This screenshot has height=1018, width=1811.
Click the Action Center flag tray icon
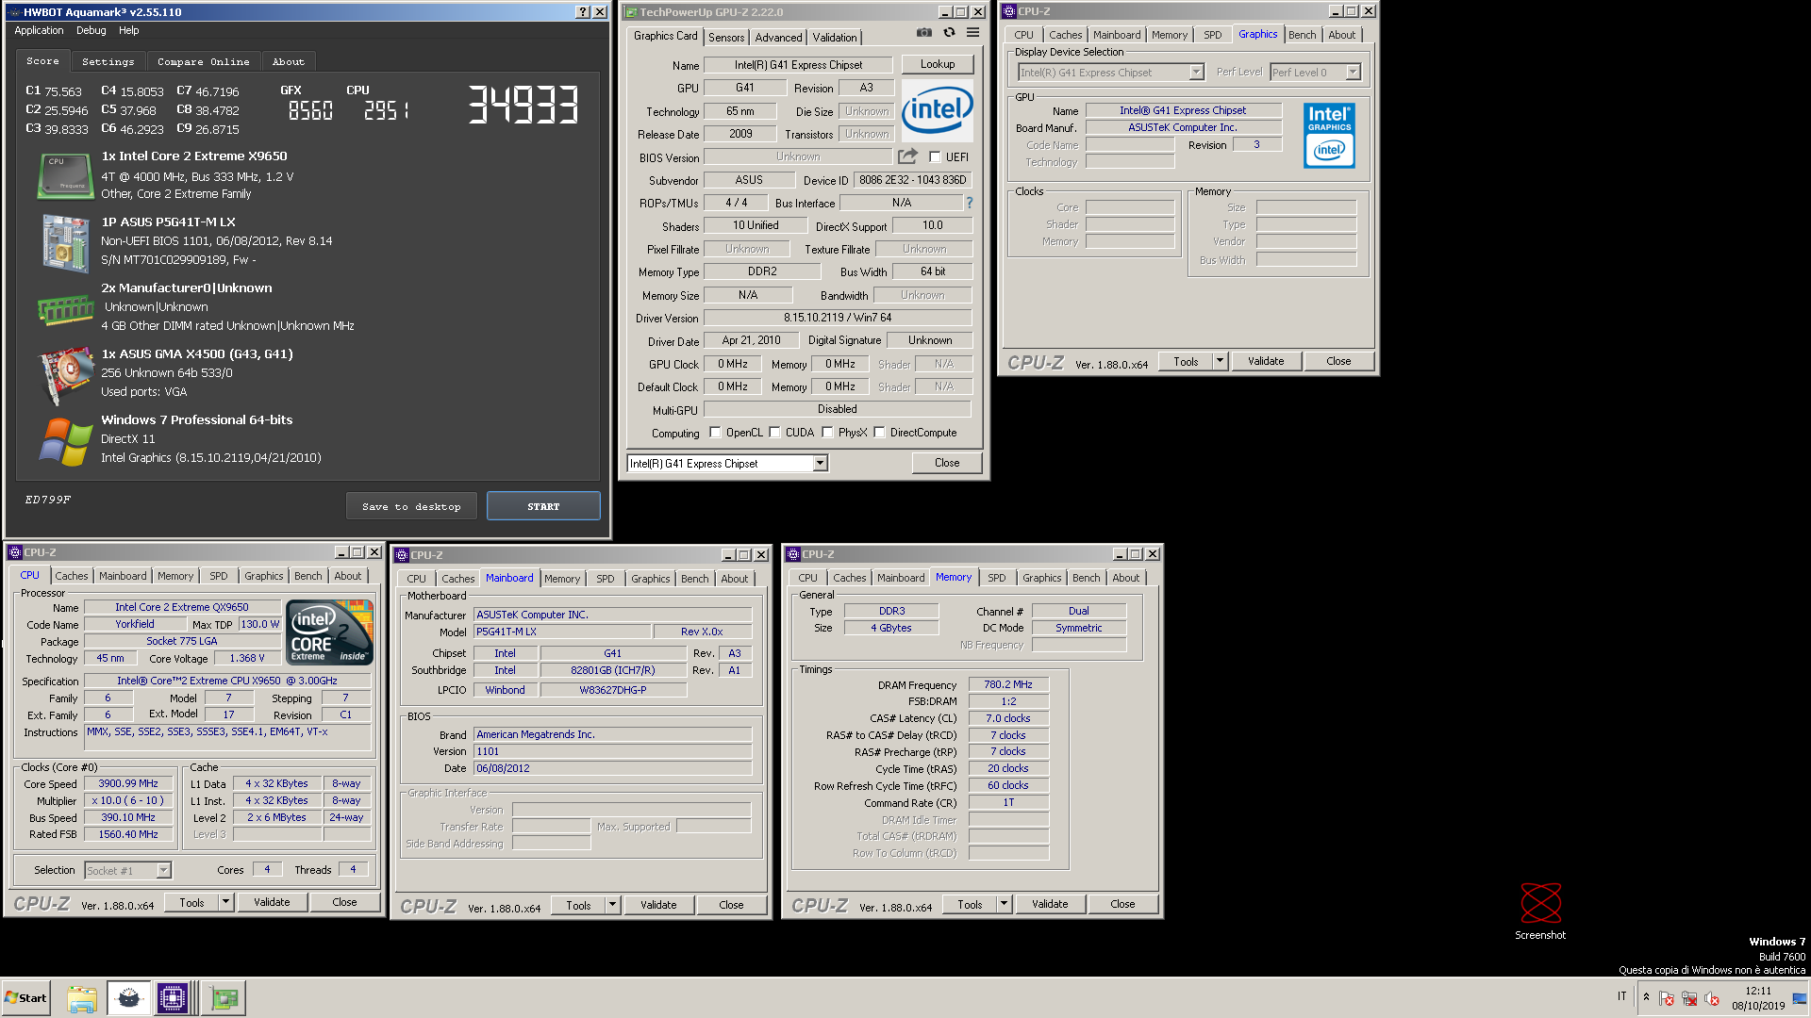pyautogui.click(x=1667, y=998)
